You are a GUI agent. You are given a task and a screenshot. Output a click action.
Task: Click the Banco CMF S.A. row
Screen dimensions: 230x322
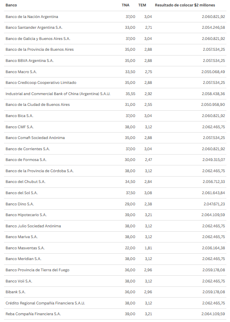coord(115,127)
